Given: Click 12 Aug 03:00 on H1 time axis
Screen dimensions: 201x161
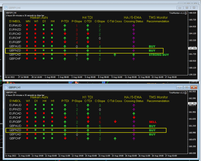Looking at the screenshot, I should coord(51,156).
